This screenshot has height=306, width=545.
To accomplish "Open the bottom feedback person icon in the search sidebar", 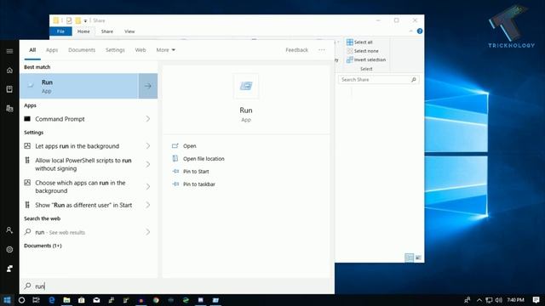I will [9, 269].
